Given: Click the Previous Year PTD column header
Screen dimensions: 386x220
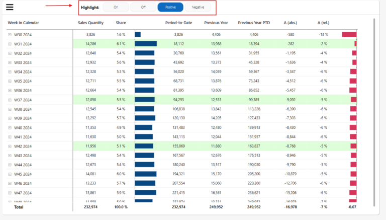Looking at the screenshot, I should pyautogui.click(x=254, y=23).
